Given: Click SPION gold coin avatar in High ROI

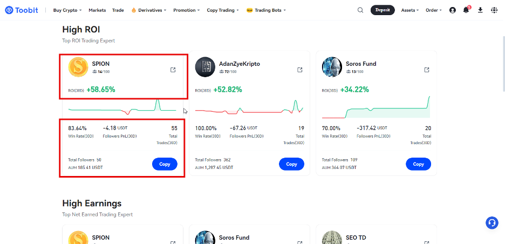Looking at the screenshot, I should tap(78, 67).
